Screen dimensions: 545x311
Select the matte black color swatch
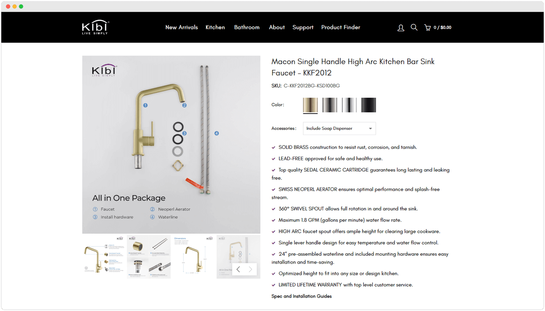coord(369,105)
